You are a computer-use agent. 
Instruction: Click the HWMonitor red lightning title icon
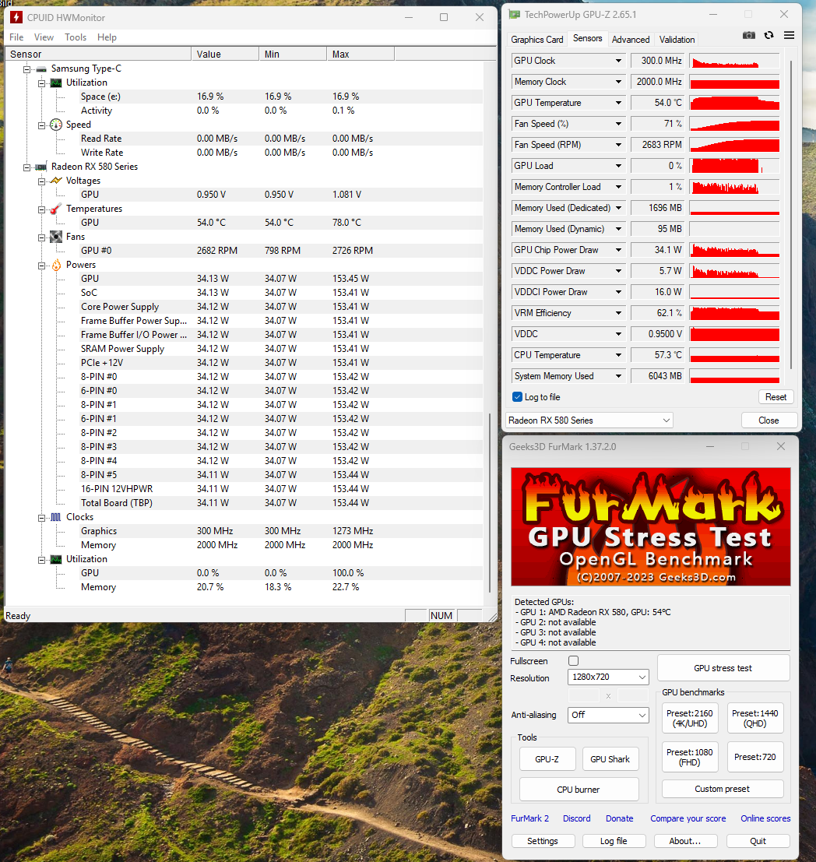tap(16, 17)
